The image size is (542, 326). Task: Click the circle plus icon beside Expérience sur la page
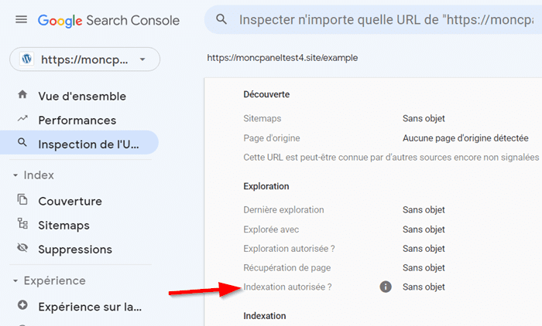coord(22,305)
